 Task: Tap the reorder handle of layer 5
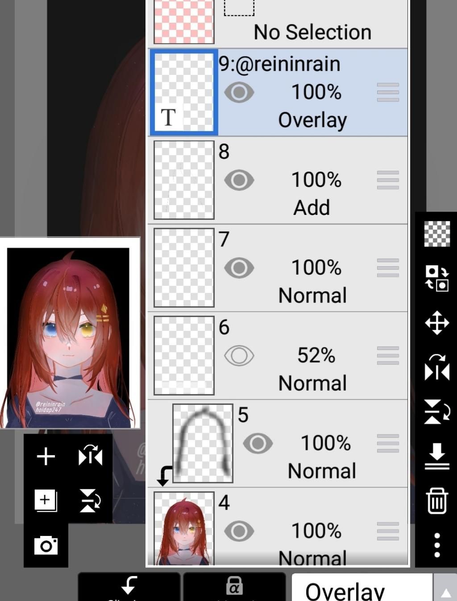pos(388,444)
